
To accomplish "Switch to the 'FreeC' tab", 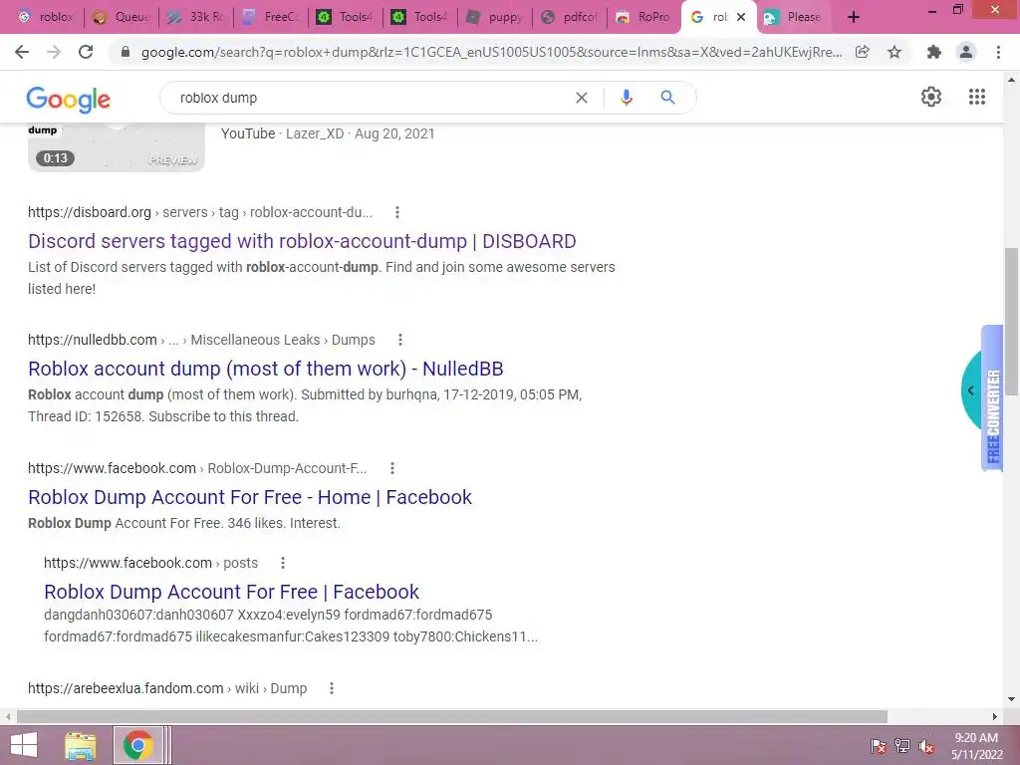I will 271,17.
